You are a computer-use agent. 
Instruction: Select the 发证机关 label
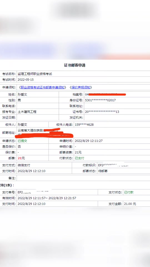[76, 117]
